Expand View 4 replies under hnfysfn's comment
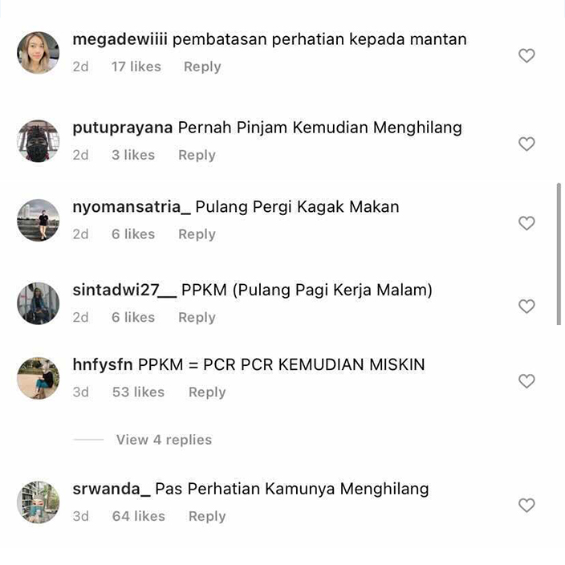This screenshot has width=565, height=565. pos(164,440)
